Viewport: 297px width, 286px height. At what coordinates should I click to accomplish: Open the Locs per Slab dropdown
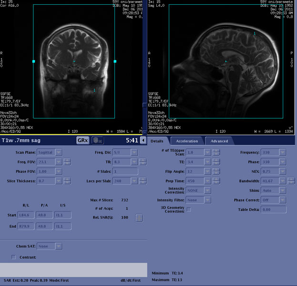pyautogui.click(x=134, y=181)
